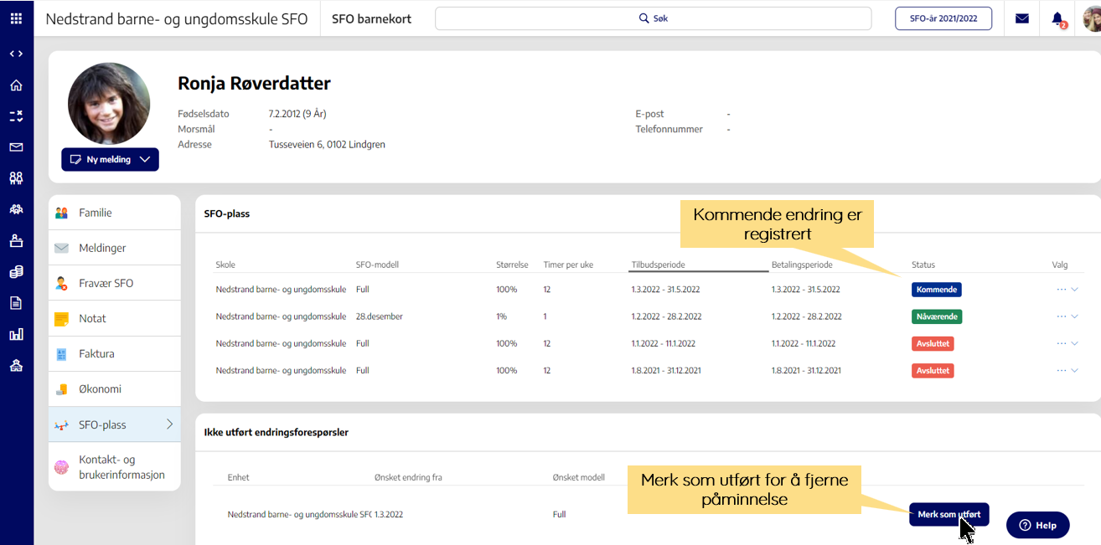1101x545 pixels.
Task: Click the Timer per uke column header
Action: click(x=568, y=265)
